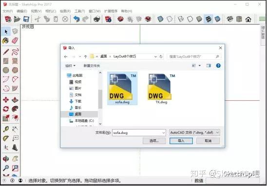The image size is (267, 186).
Task: Click the Print icon in toolbar
Action: [97, 19]
